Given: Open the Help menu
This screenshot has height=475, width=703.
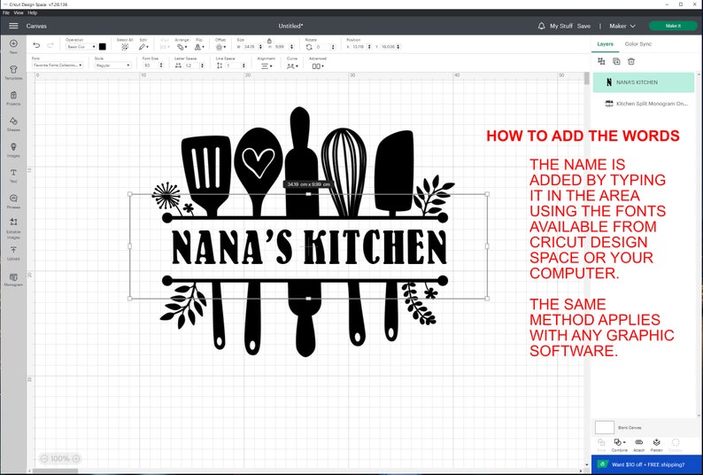Looking at the screenshot, I should coord(32,12).
